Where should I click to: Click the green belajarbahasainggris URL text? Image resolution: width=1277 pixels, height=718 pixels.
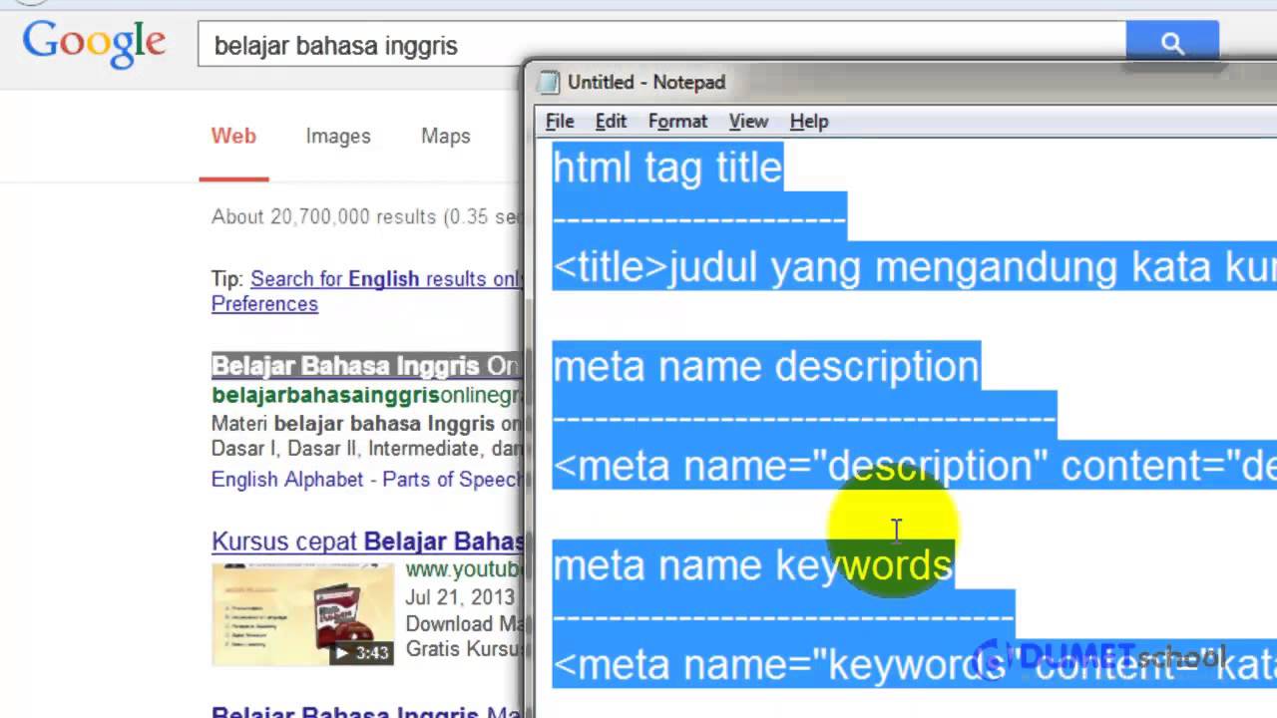[366, 396]
